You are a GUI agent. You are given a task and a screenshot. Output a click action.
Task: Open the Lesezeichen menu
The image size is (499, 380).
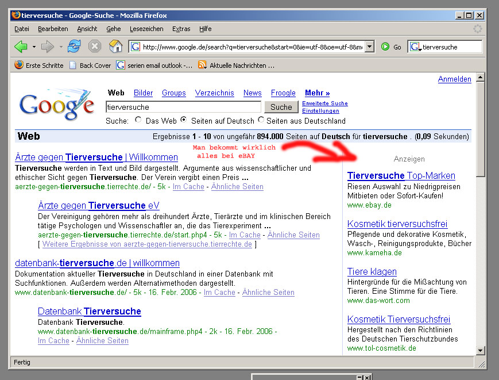pos(146,29)
